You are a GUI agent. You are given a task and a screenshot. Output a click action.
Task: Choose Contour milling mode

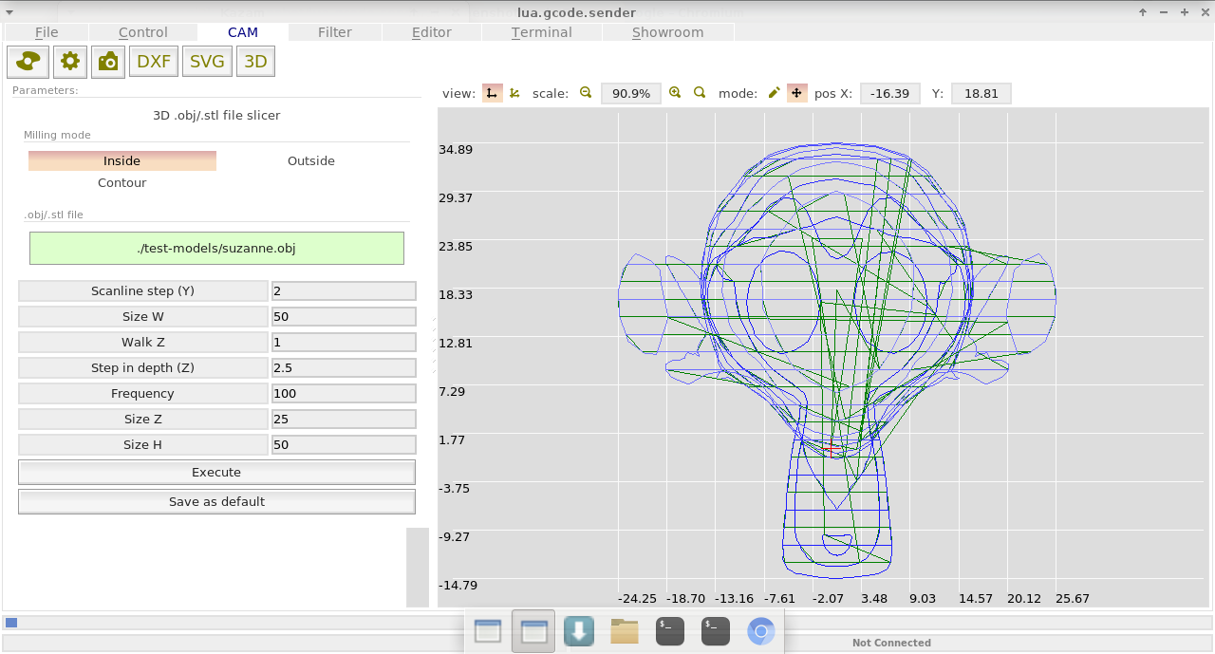pyautogui.click(x=122, y=183)
